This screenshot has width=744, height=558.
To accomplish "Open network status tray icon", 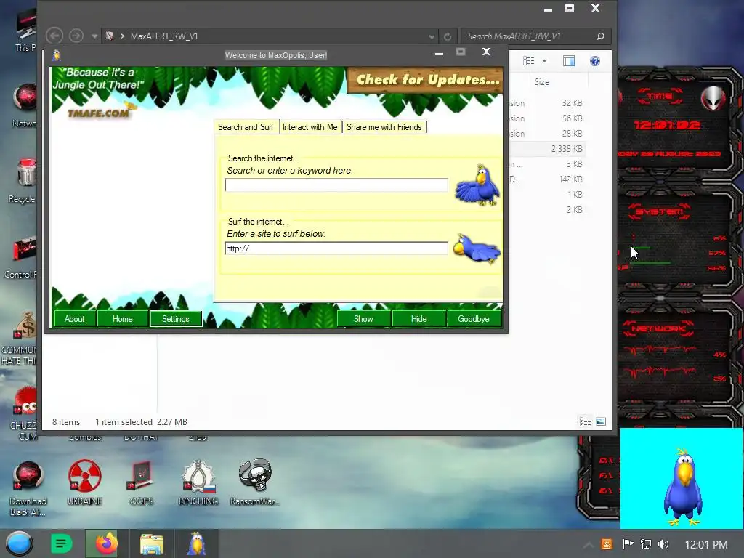I will coord(645,544).
